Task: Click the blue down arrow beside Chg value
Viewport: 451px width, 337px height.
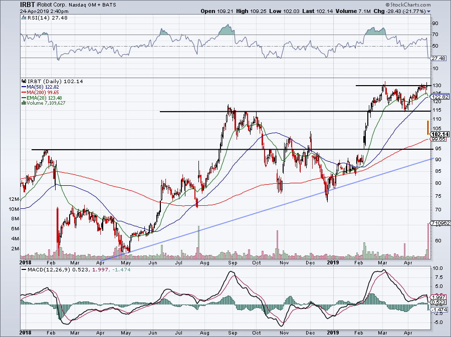Action: click(429, 12)
